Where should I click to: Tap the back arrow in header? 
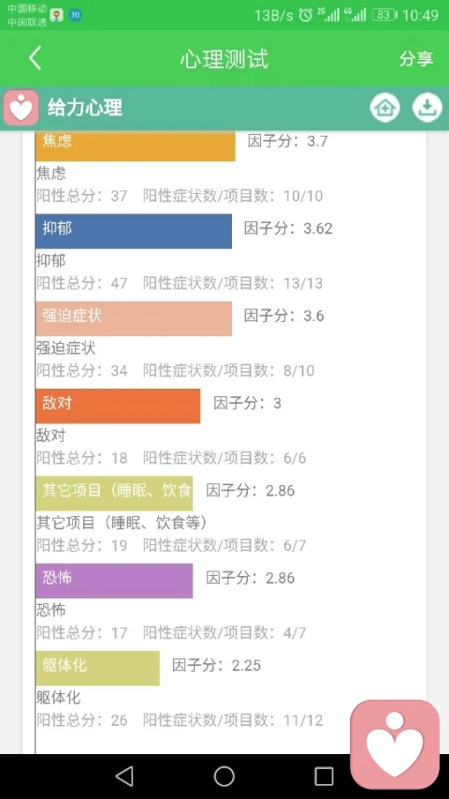[35, 58]
